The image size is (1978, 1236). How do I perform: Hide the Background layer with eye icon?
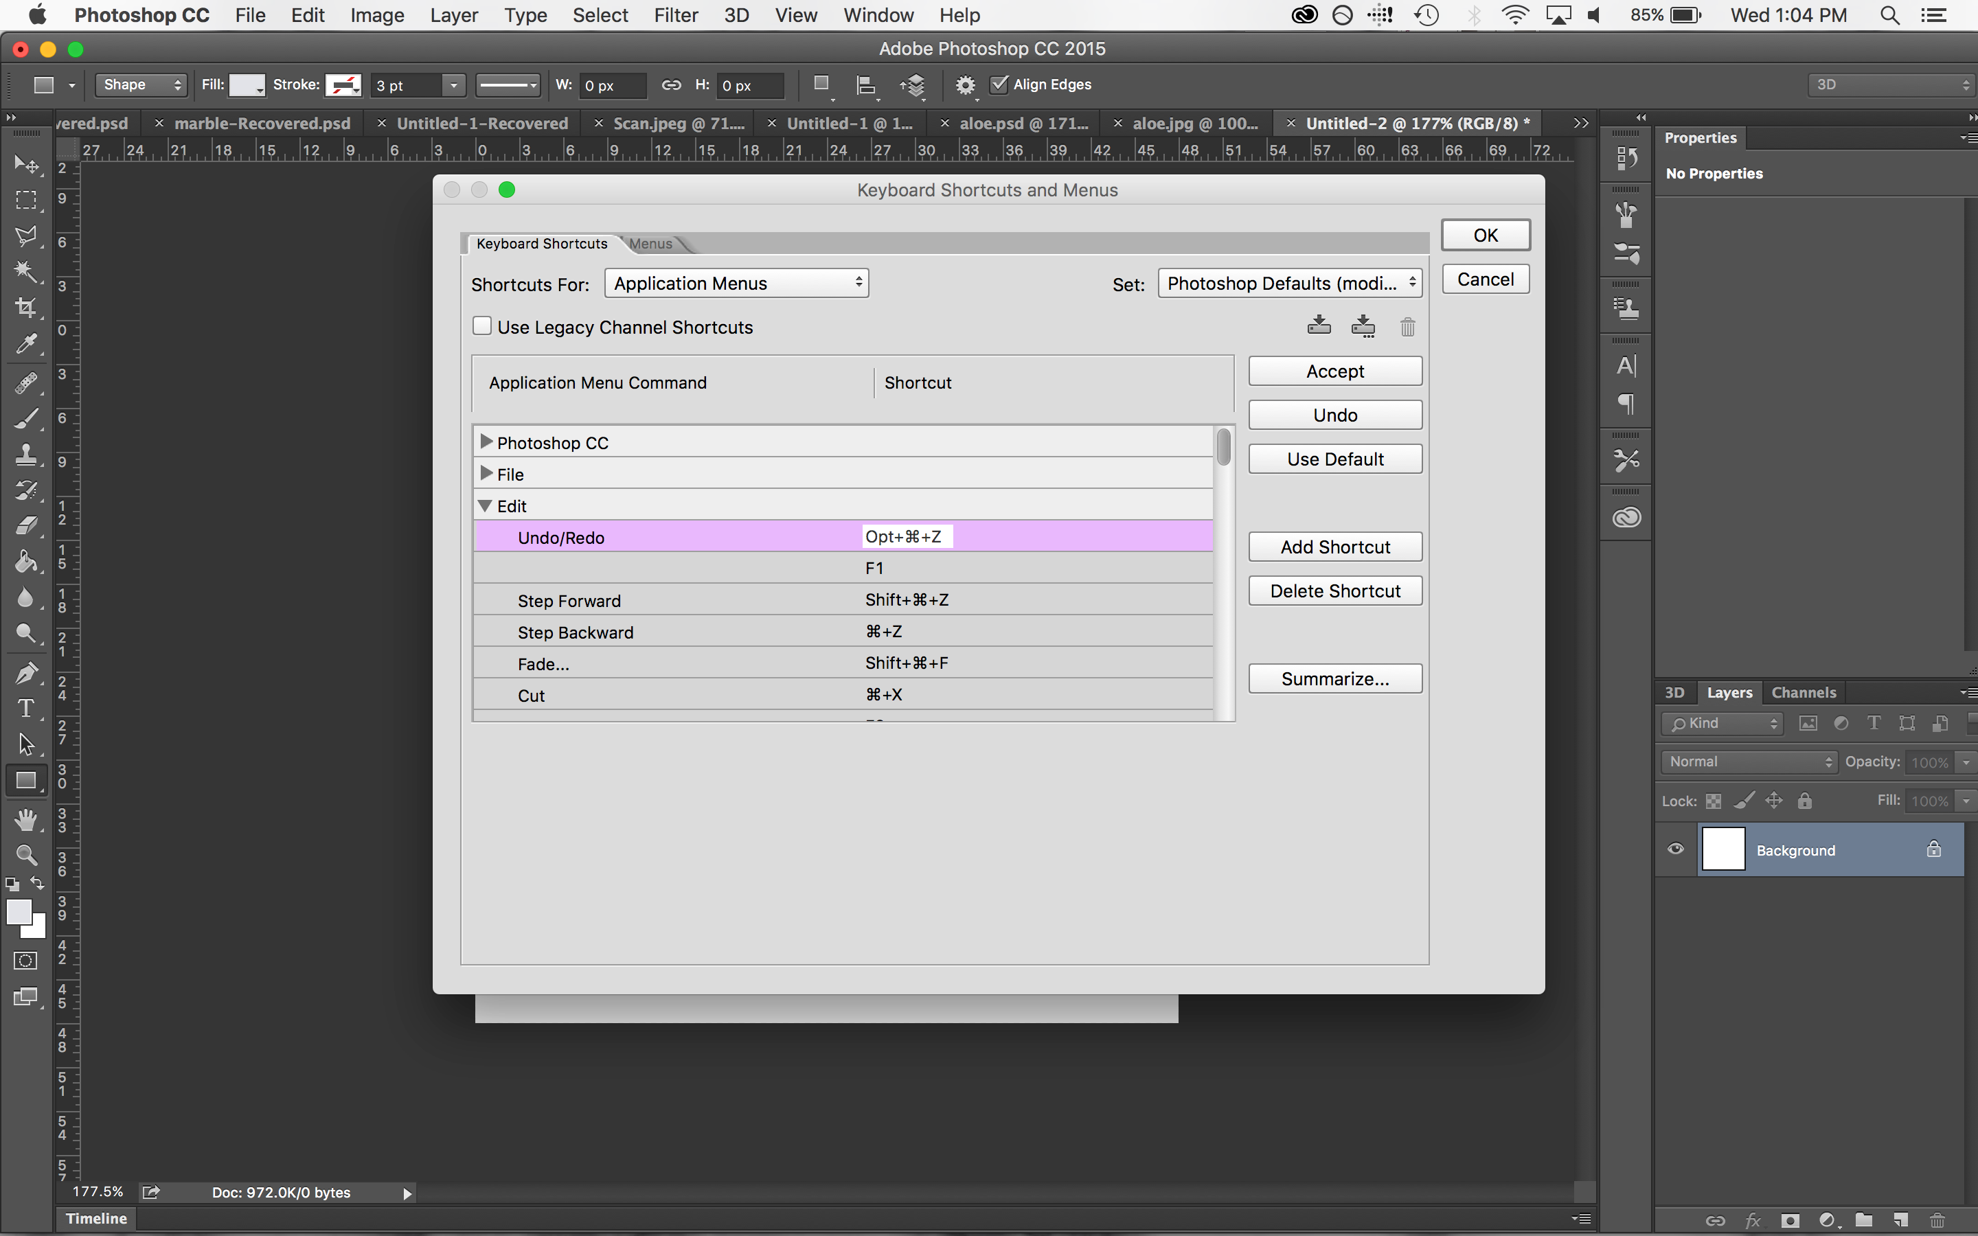pyautogui.click(x=1676, y=849)
